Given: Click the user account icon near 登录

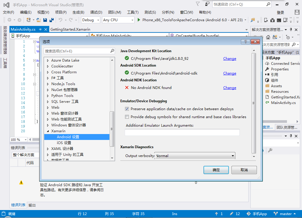Looking at the screenshot, I should pyautogui.click(x=297, y=12).
